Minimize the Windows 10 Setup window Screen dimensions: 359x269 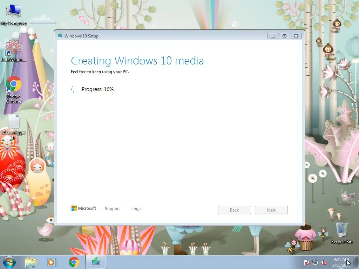(x=273, y=36)
